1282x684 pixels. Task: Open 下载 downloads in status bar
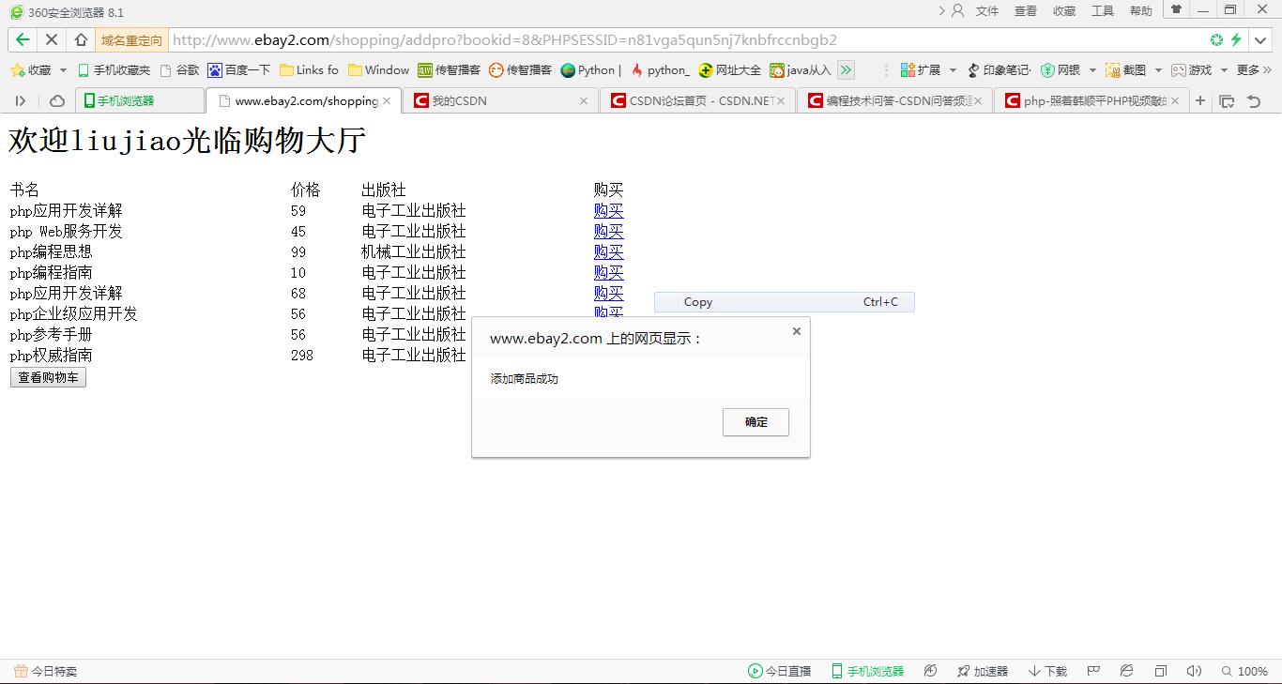(x=1047, y=671)
